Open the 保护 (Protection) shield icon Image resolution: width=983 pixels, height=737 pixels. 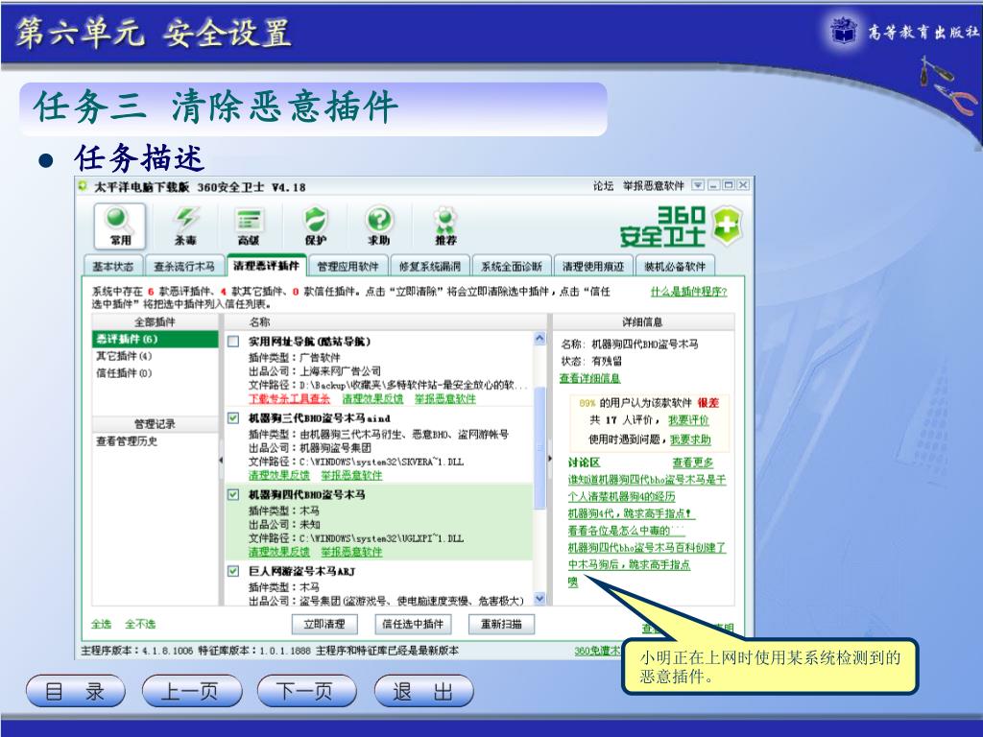tap(315, 226)
